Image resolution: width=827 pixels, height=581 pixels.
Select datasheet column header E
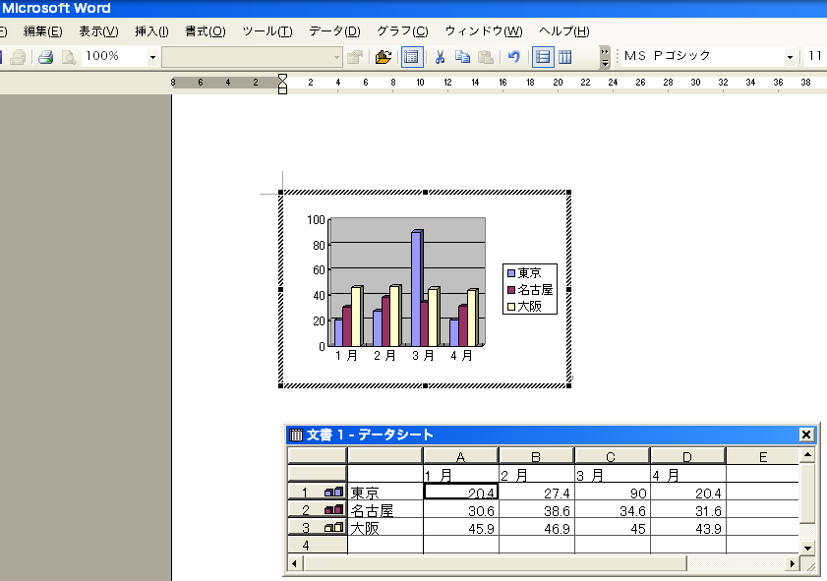click(763, 456)
